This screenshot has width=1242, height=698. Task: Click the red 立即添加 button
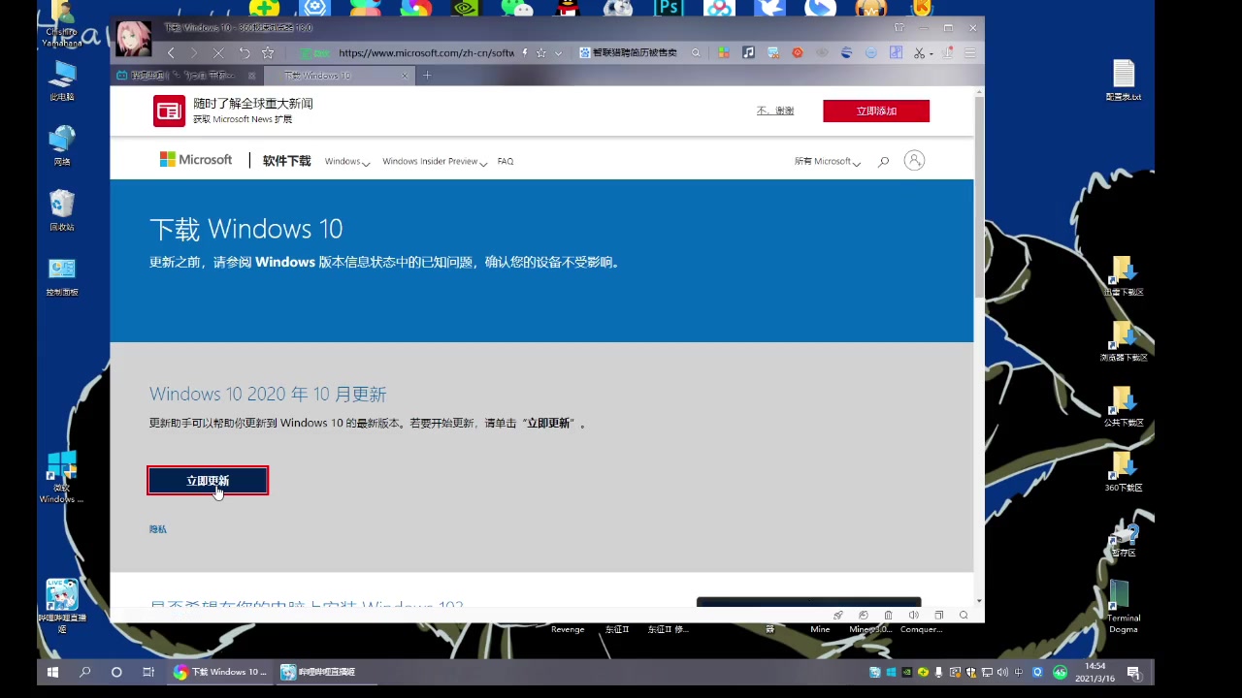pos(876,111)
